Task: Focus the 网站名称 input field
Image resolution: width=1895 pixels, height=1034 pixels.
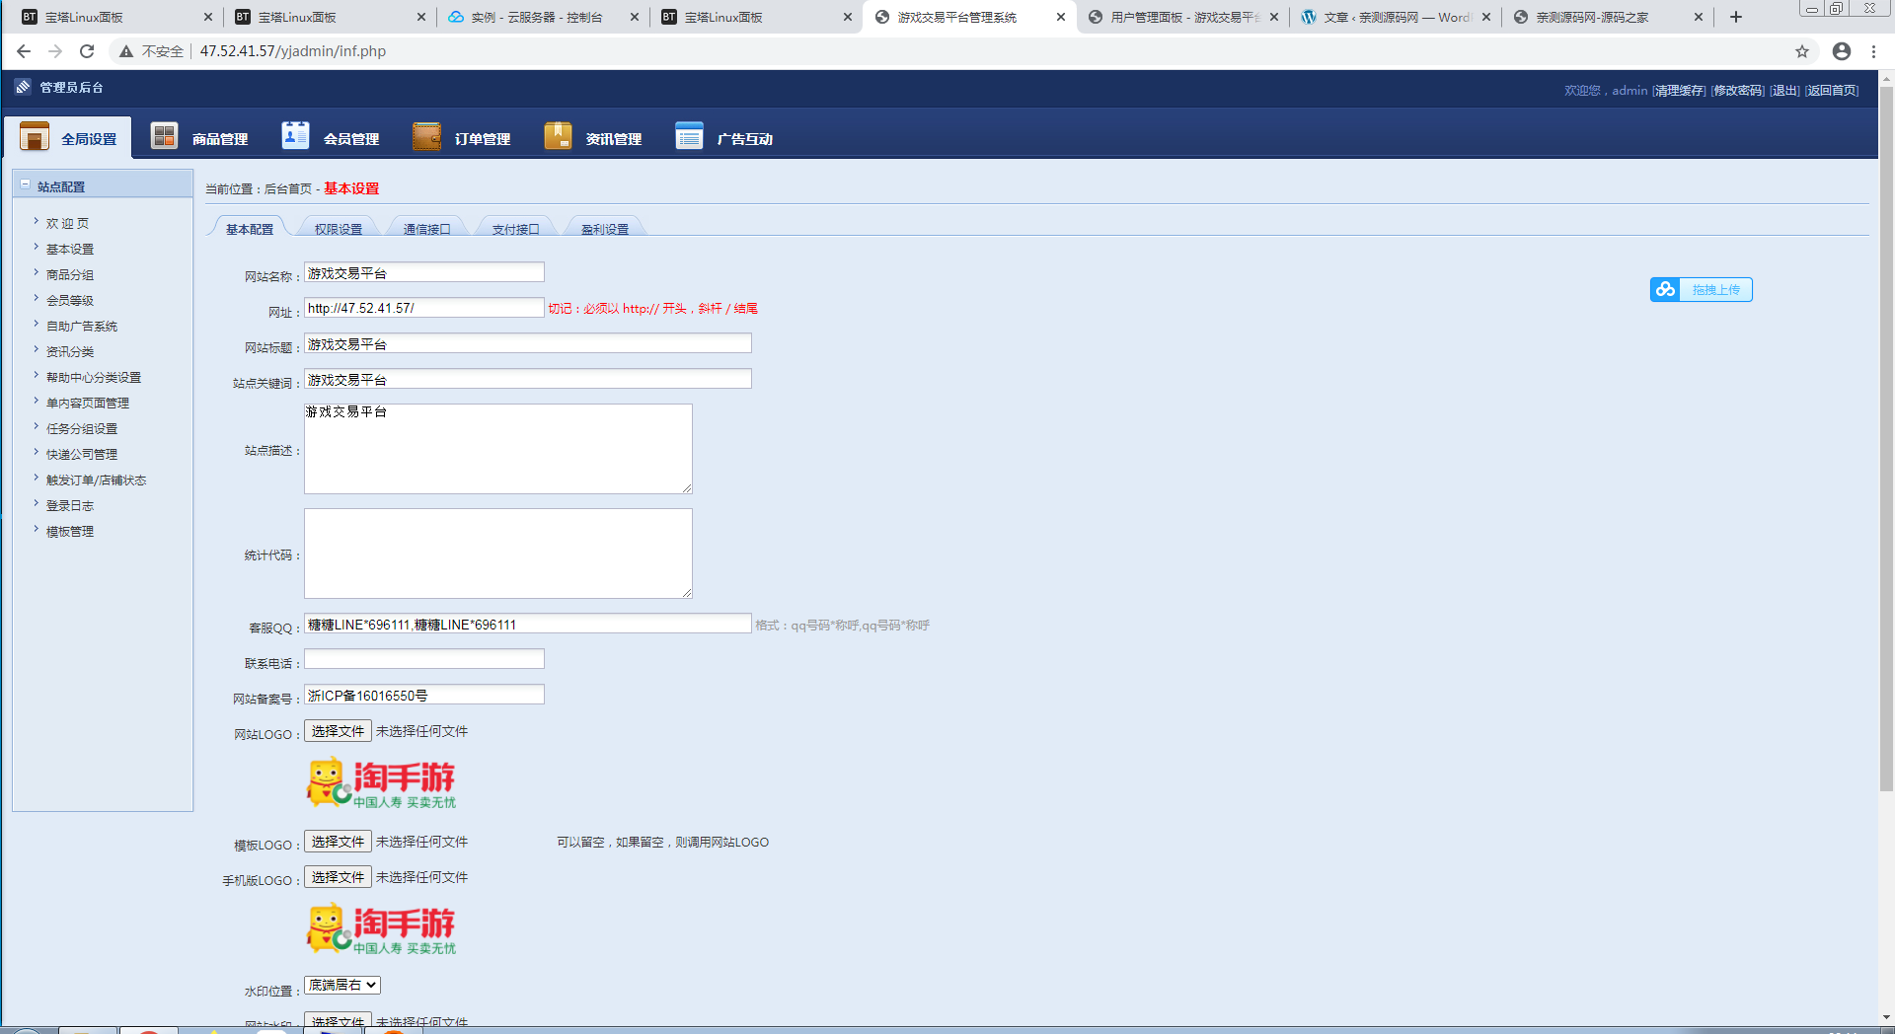Action: coord(424,272)
